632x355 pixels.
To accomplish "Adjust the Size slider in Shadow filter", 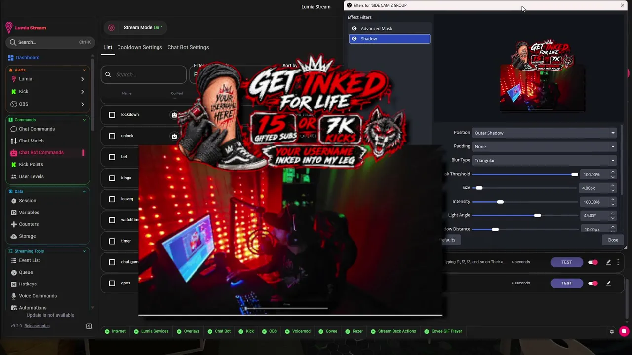I will (525, 188).
